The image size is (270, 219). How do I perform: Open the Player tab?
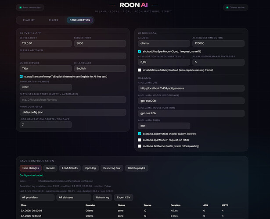pyautogui.click(x=54, y=20)
